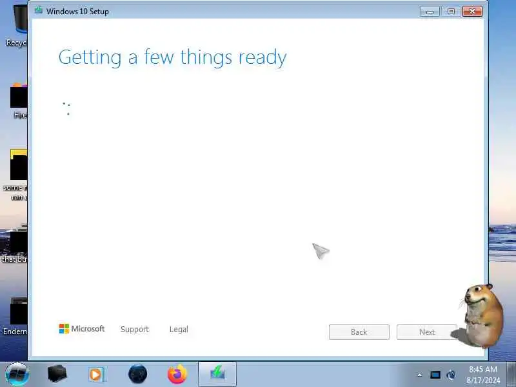
Task: Select the Windows 10 Setup taskbar button
Action: point(217,374)
